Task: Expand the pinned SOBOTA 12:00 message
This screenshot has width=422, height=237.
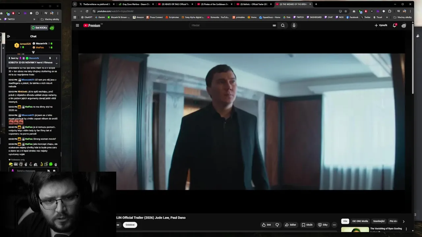Action: 56,63
